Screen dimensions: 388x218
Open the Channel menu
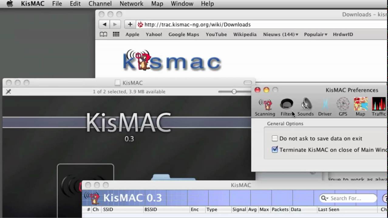[x=100, y=4]
